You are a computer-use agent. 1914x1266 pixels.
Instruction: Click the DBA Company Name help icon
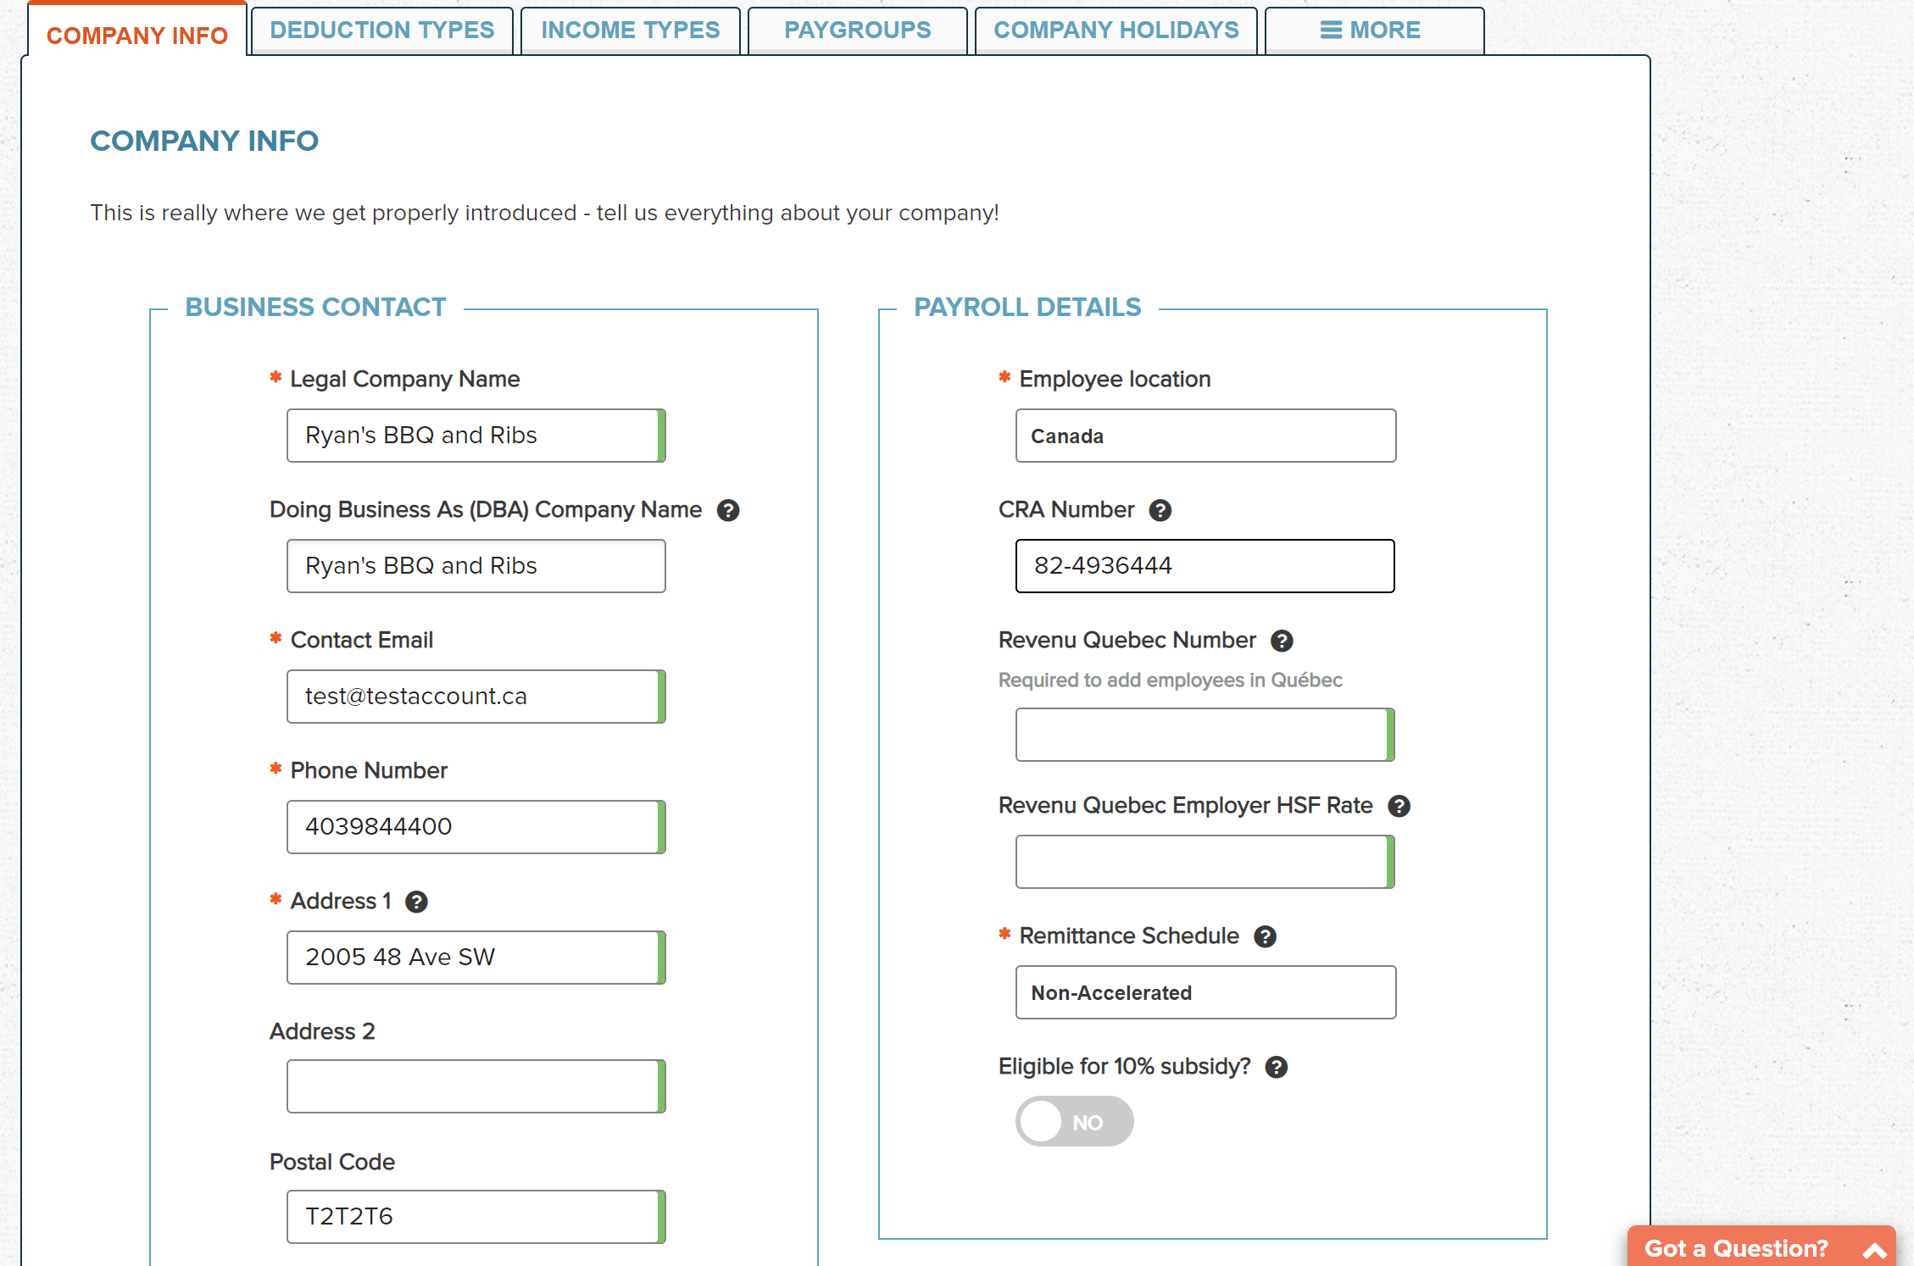728,510
